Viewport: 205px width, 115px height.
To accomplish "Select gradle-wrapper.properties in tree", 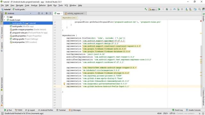I will point(28,30).
